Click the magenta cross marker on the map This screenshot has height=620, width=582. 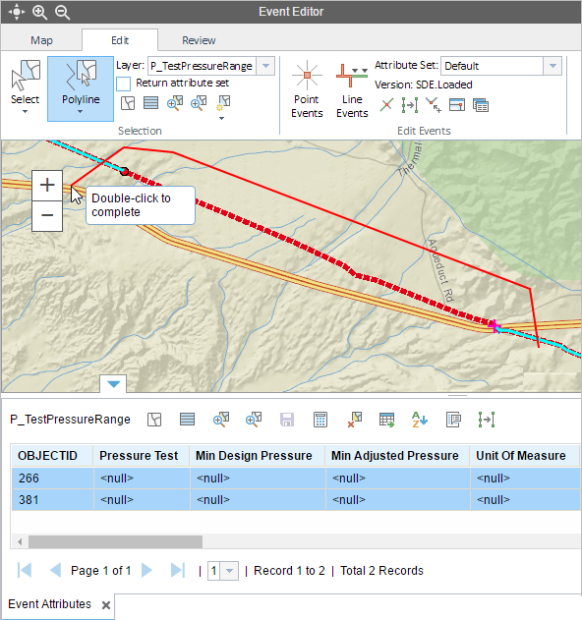point(495,326)
